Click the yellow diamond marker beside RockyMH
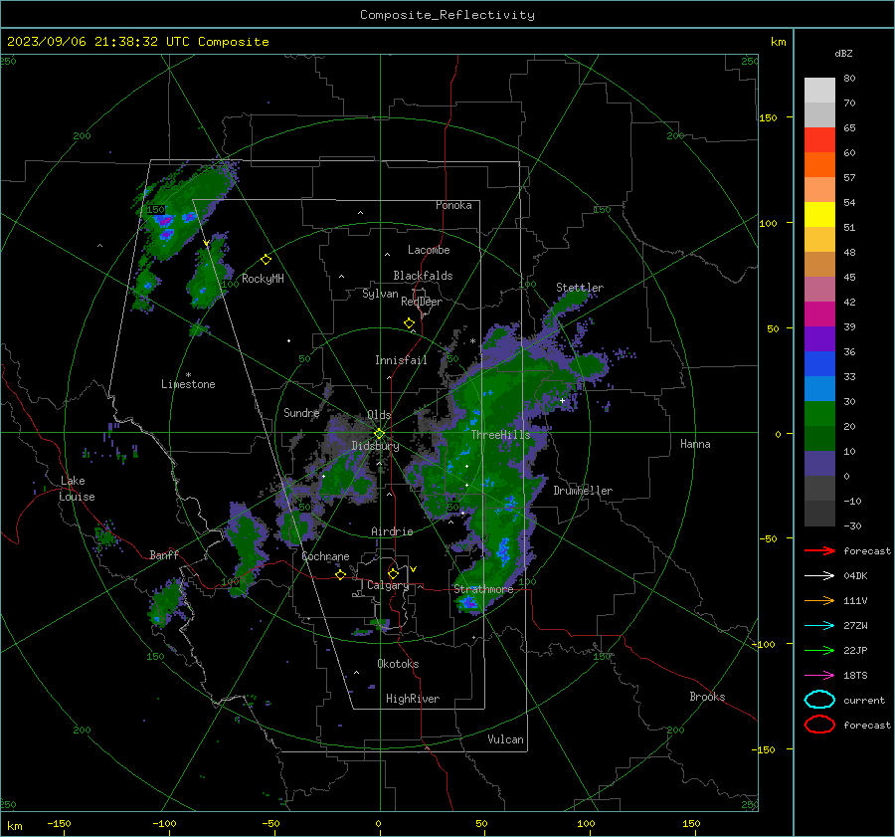This screenshot has width=895, height=837. pyautogui.click(x=266, y=260)
